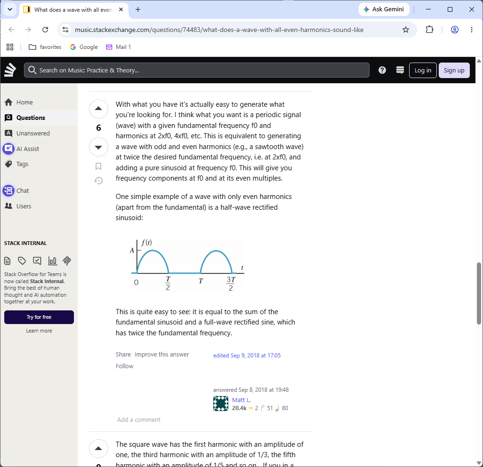Open browser extensions puzzle icon

click(429, 30)
